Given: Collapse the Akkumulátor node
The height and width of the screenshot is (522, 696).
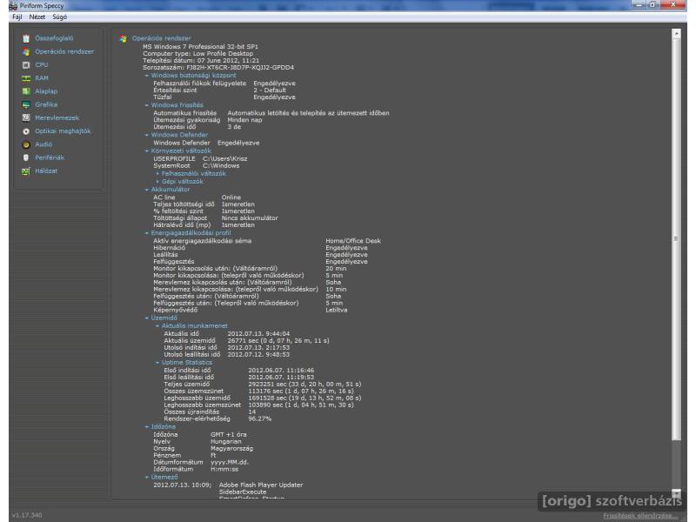Looking at the screenshot, I should pos(146,190).
